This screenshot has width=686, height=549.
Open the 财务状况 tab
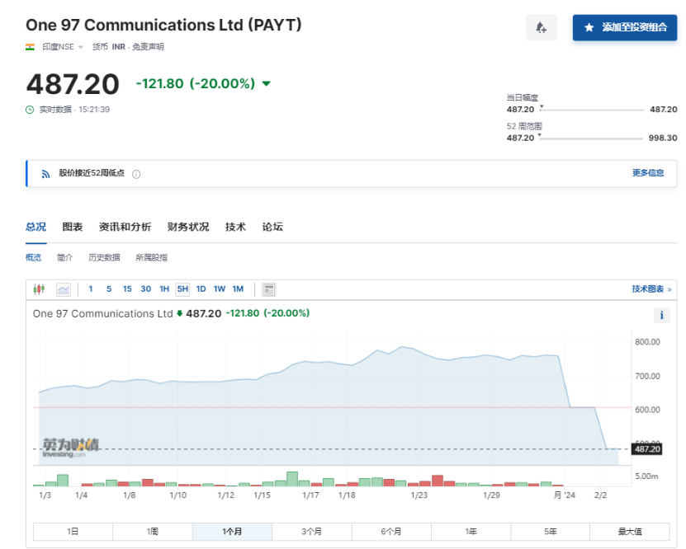188,228
